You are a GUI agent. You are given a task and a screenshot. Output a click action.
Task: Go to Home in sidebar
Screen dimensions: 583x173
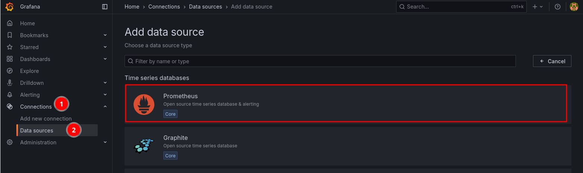tap(27, 23)
